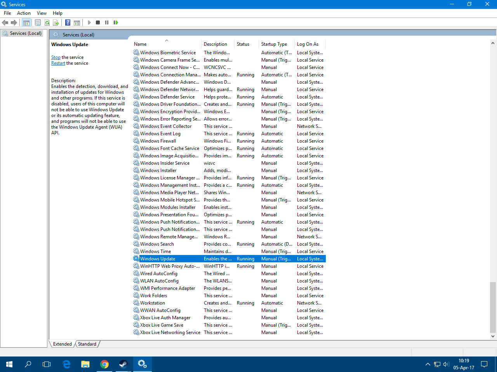The width and height of the screenshot is (497, 372).
Task: Open File Explorer from taskbar
Action: [x=85, y=364]
